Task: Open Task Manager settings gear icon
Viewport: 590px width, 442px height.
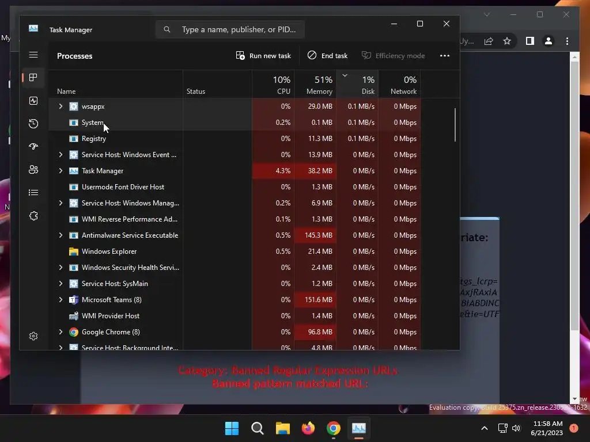Action: 33,336
